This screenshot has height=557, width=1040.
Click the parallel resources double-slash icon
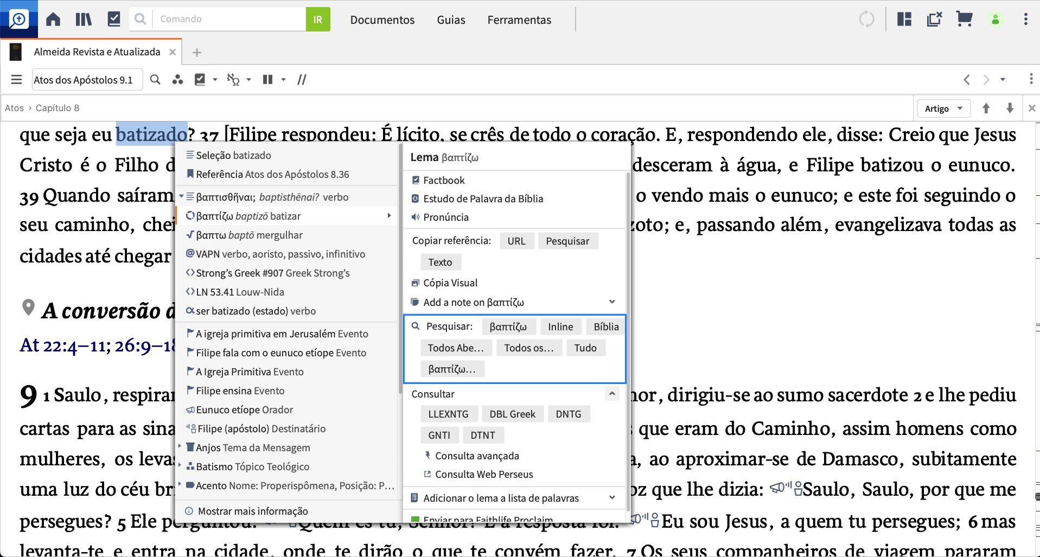click(302, 80)
